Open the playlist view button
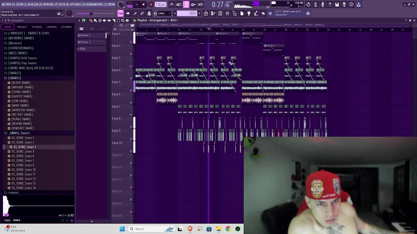 point(206,13)
